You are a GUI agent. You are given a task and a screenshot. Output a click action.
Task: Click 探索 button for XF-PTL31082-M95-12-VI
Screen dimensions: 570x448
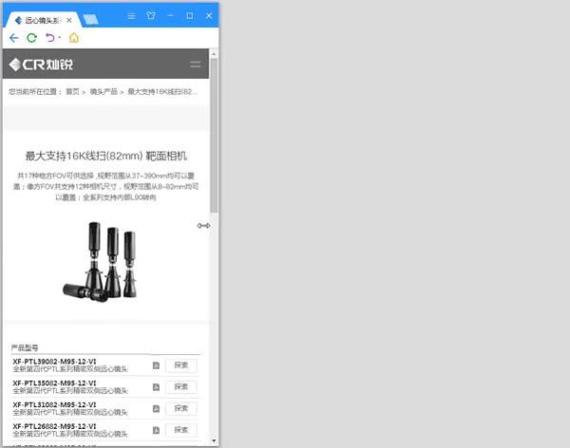[181, 408]
